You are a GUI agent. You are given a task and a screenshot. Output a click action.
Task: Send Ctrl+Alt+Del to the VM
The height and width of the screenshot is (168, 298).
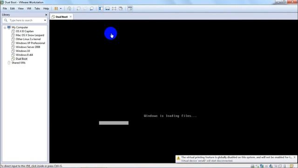pyautogui.click(x=69, y=8)
